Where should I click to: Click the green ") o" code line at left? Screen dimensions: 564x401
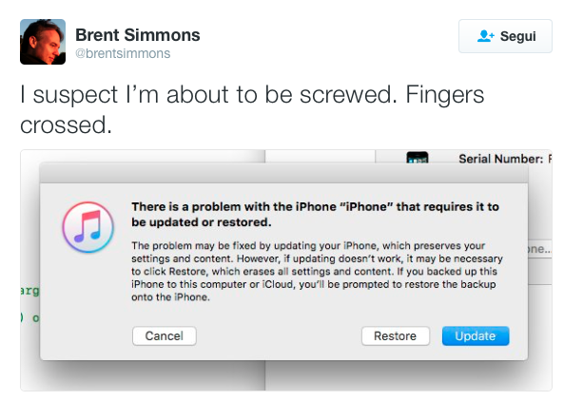(x=29, y=318)
